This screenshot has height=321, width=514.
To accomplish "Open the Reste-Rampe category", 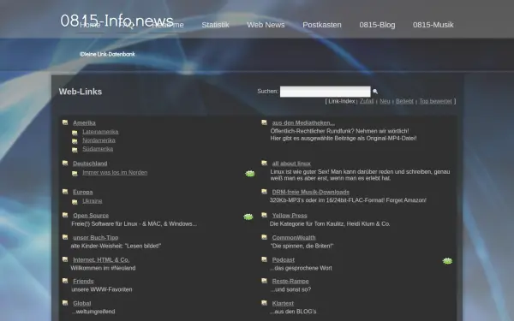I will coord(290,281).
